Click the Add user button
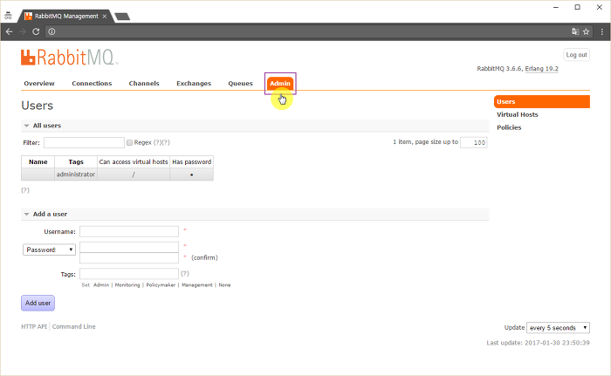The image size is (611, 376). tap(38, 303)
